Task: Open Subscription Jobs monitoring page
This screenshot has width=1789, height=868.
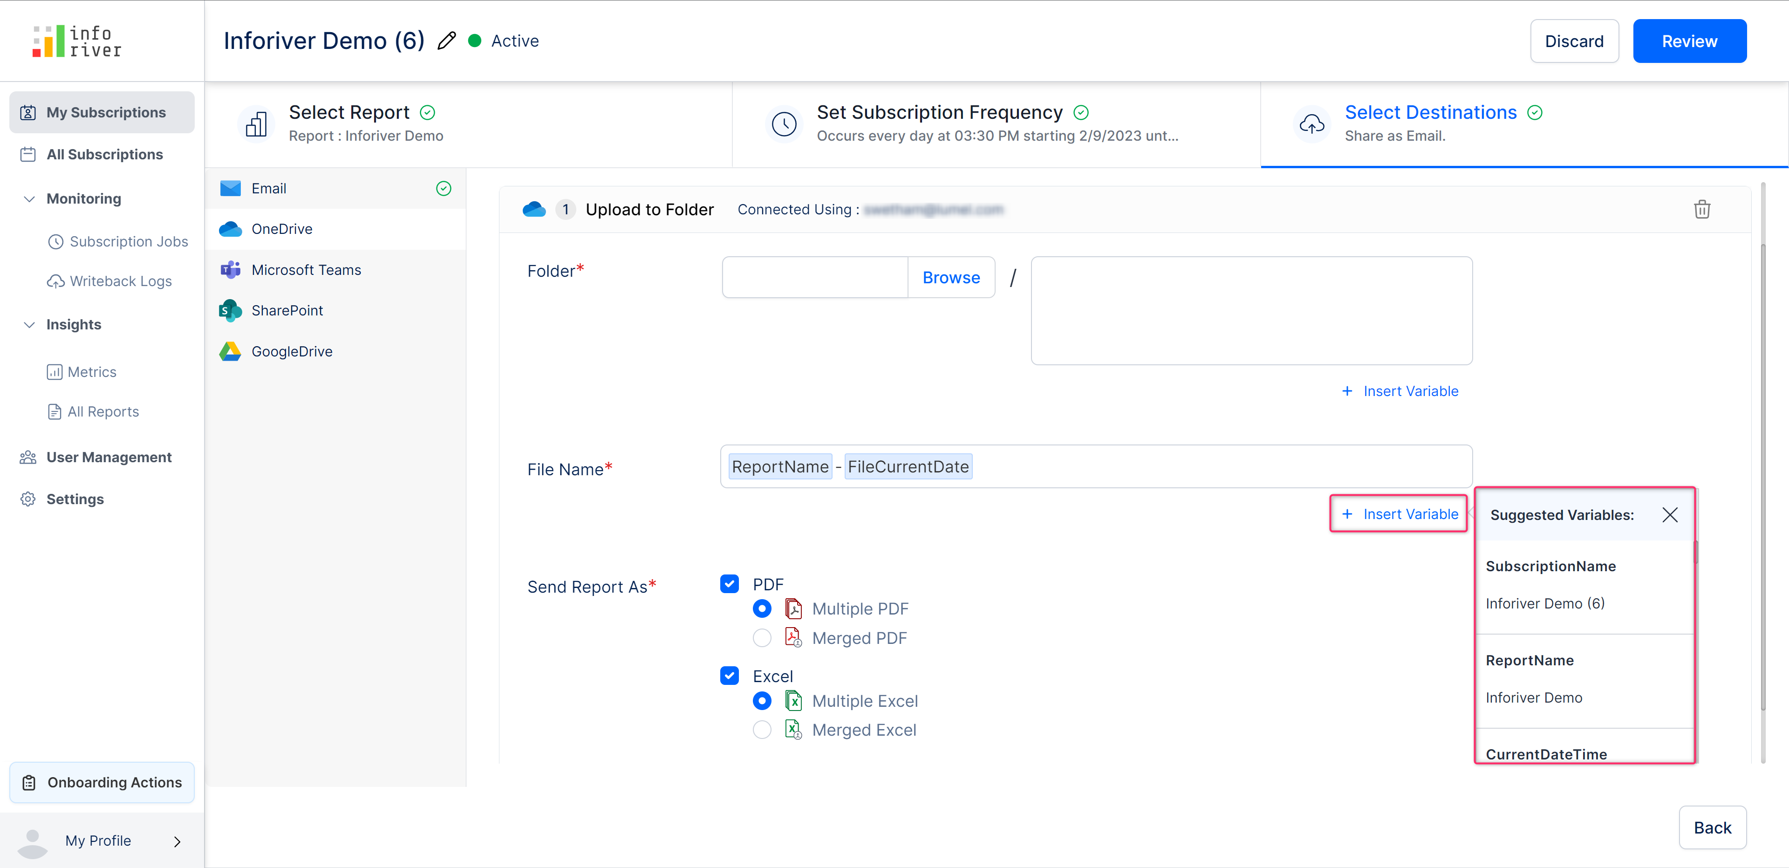Action: click(x=128, y=241)
